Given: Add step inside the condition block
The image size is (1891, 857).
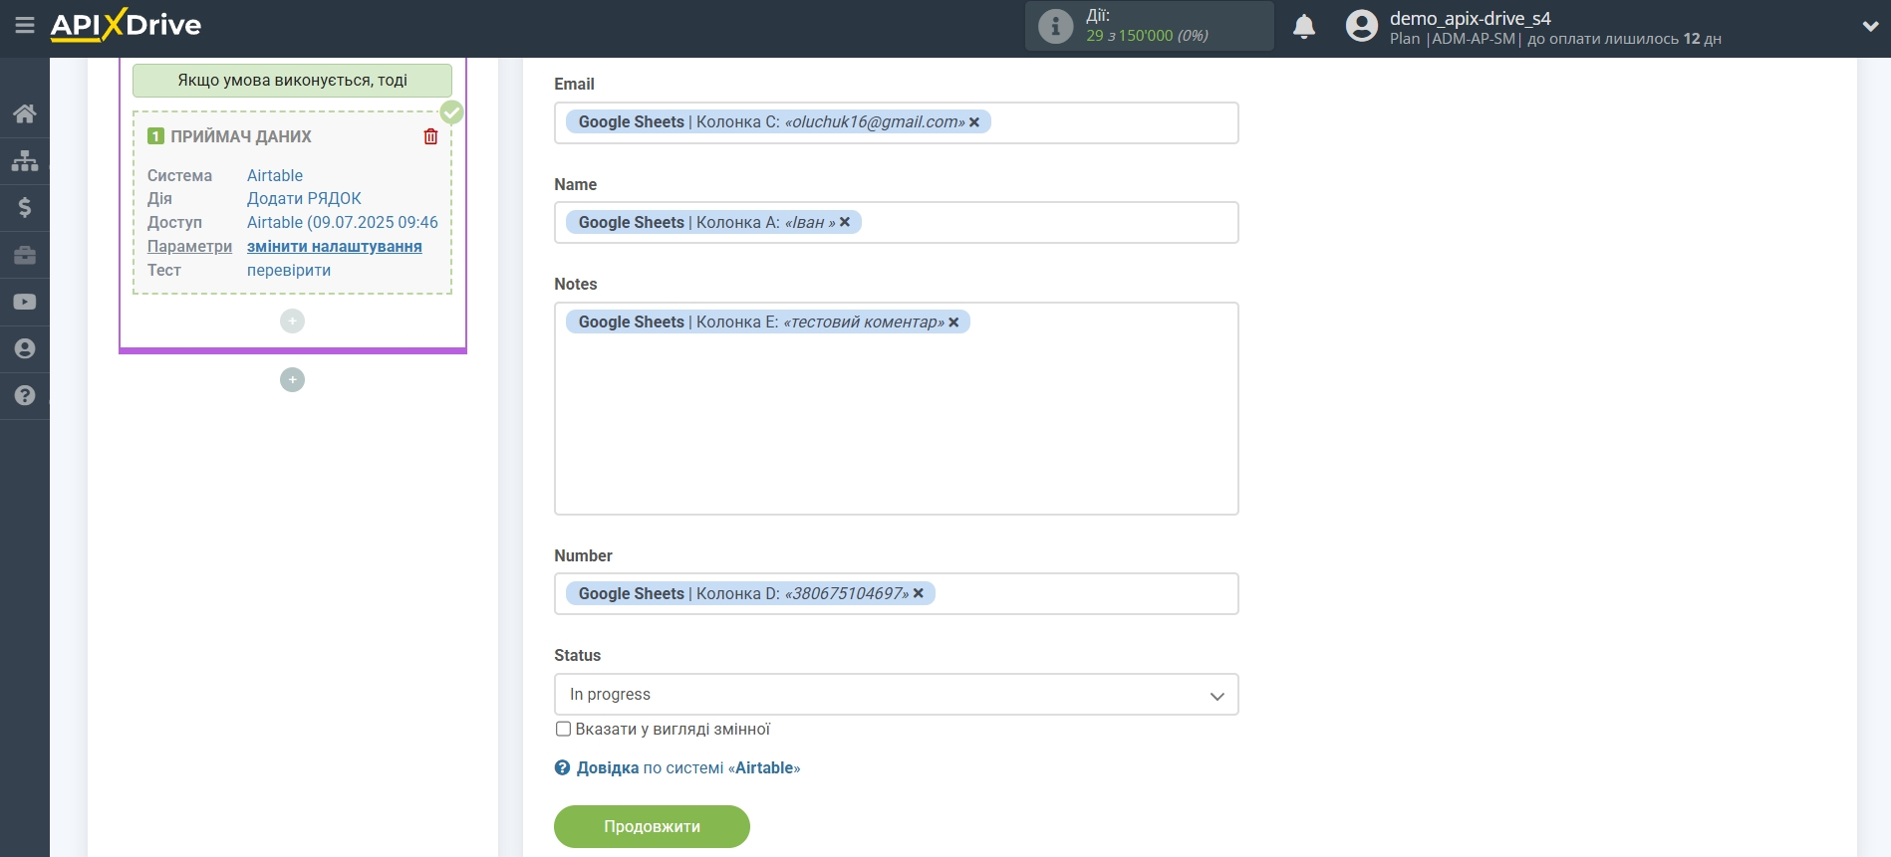Looking at the screenshot, I should click(x=292, y=321).
